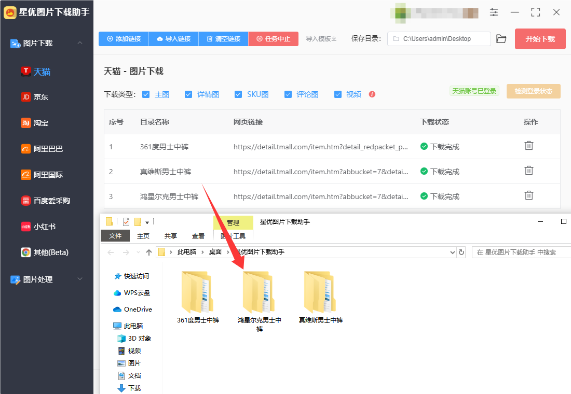571x394 pixels.
Task: Download the import template via 导入模板
Action: point(321,38)
